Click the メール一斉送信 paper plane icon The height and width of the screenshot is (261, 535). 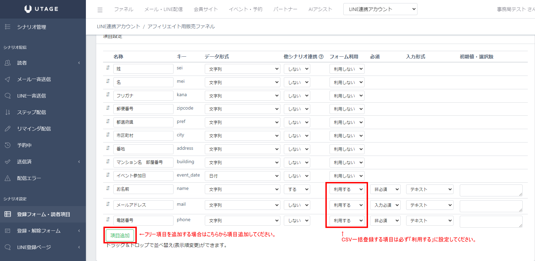tap(8, 79)
